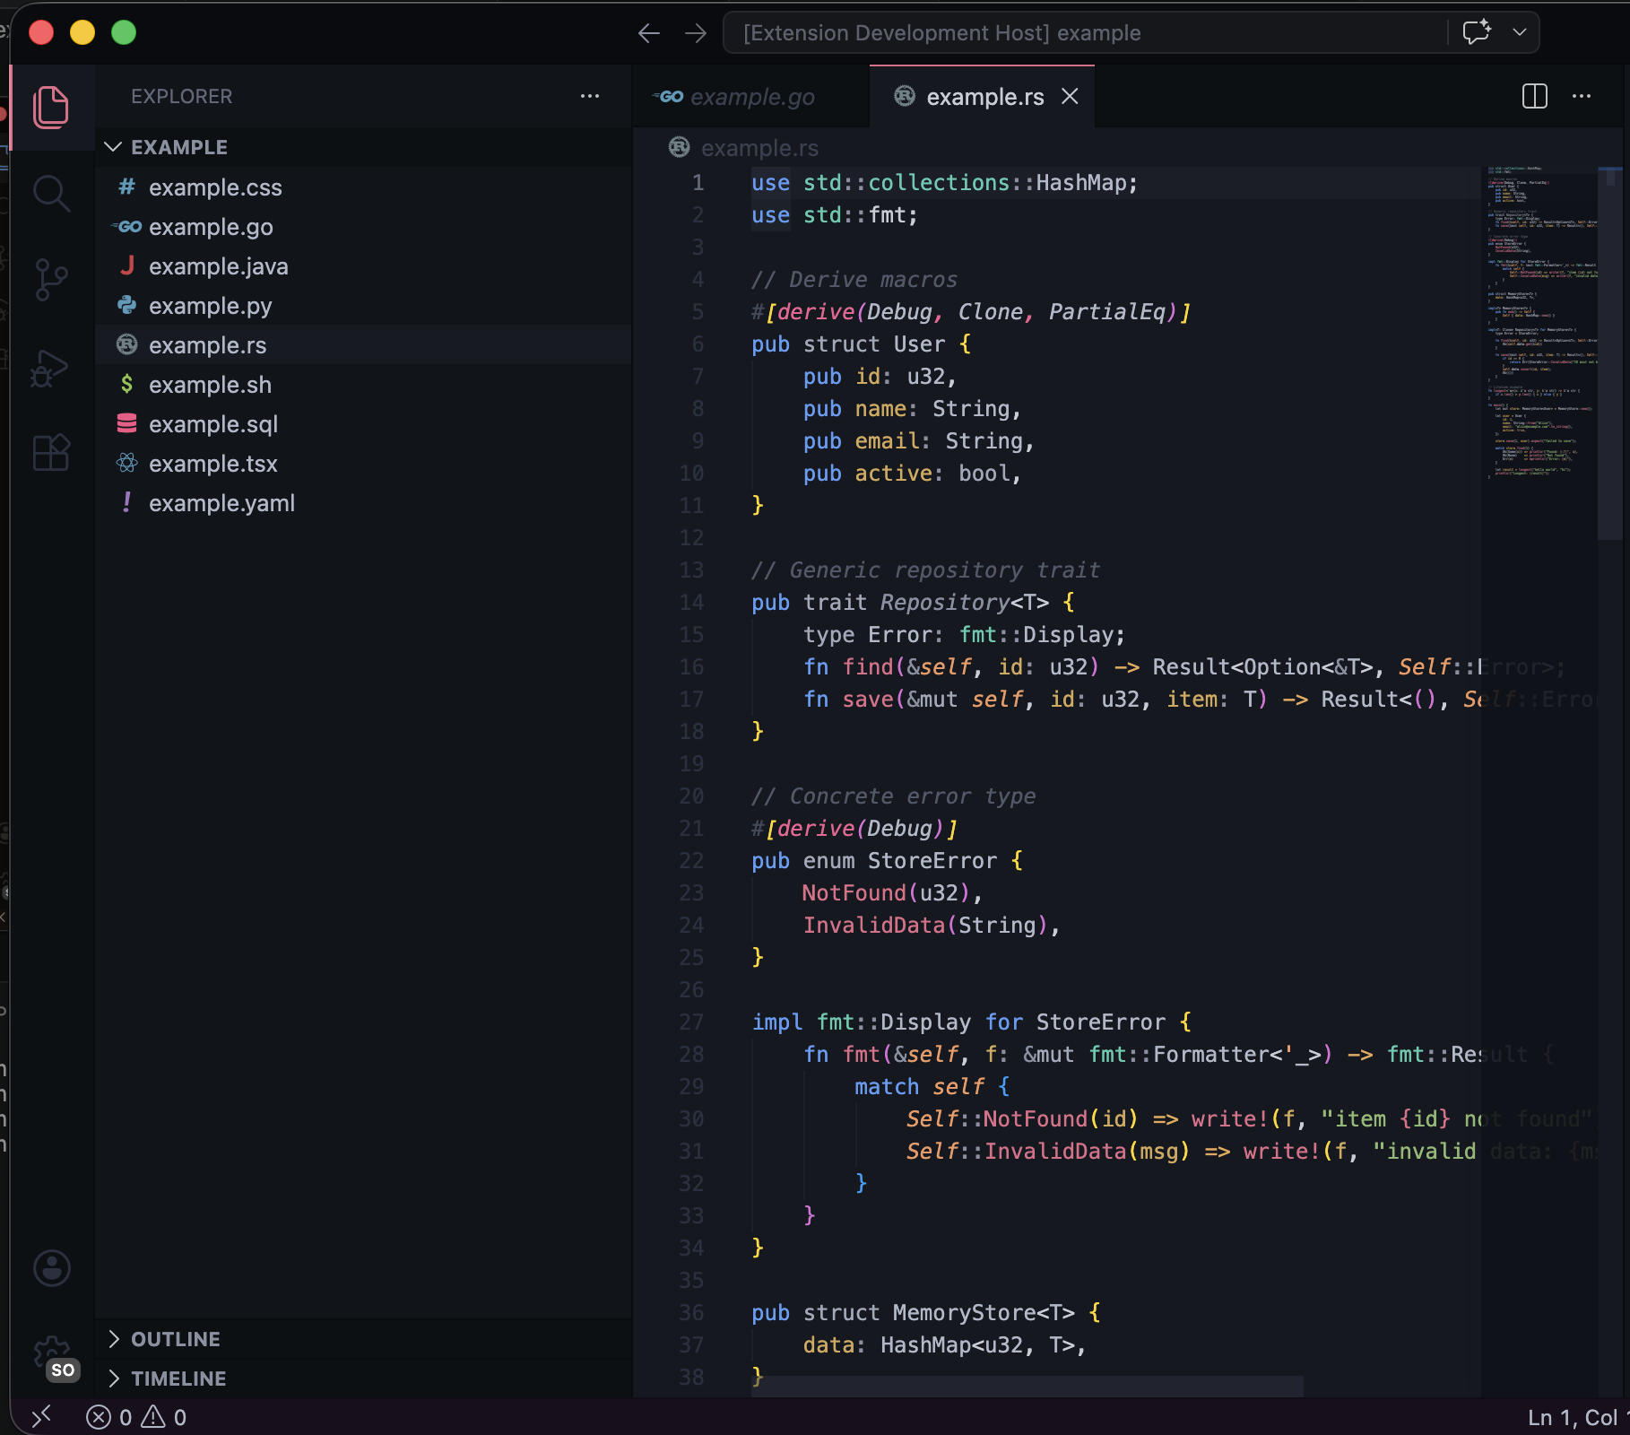Split the editor using the split icon
Image resolution: width=1630 pixels, height=1435 pixels.
[1535, 96]
